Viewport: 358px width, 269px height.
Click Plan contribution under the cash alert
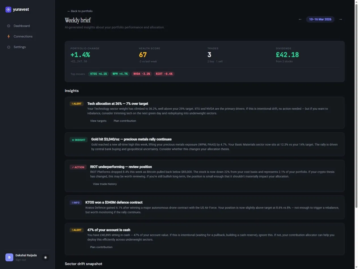tap(101, 247)
